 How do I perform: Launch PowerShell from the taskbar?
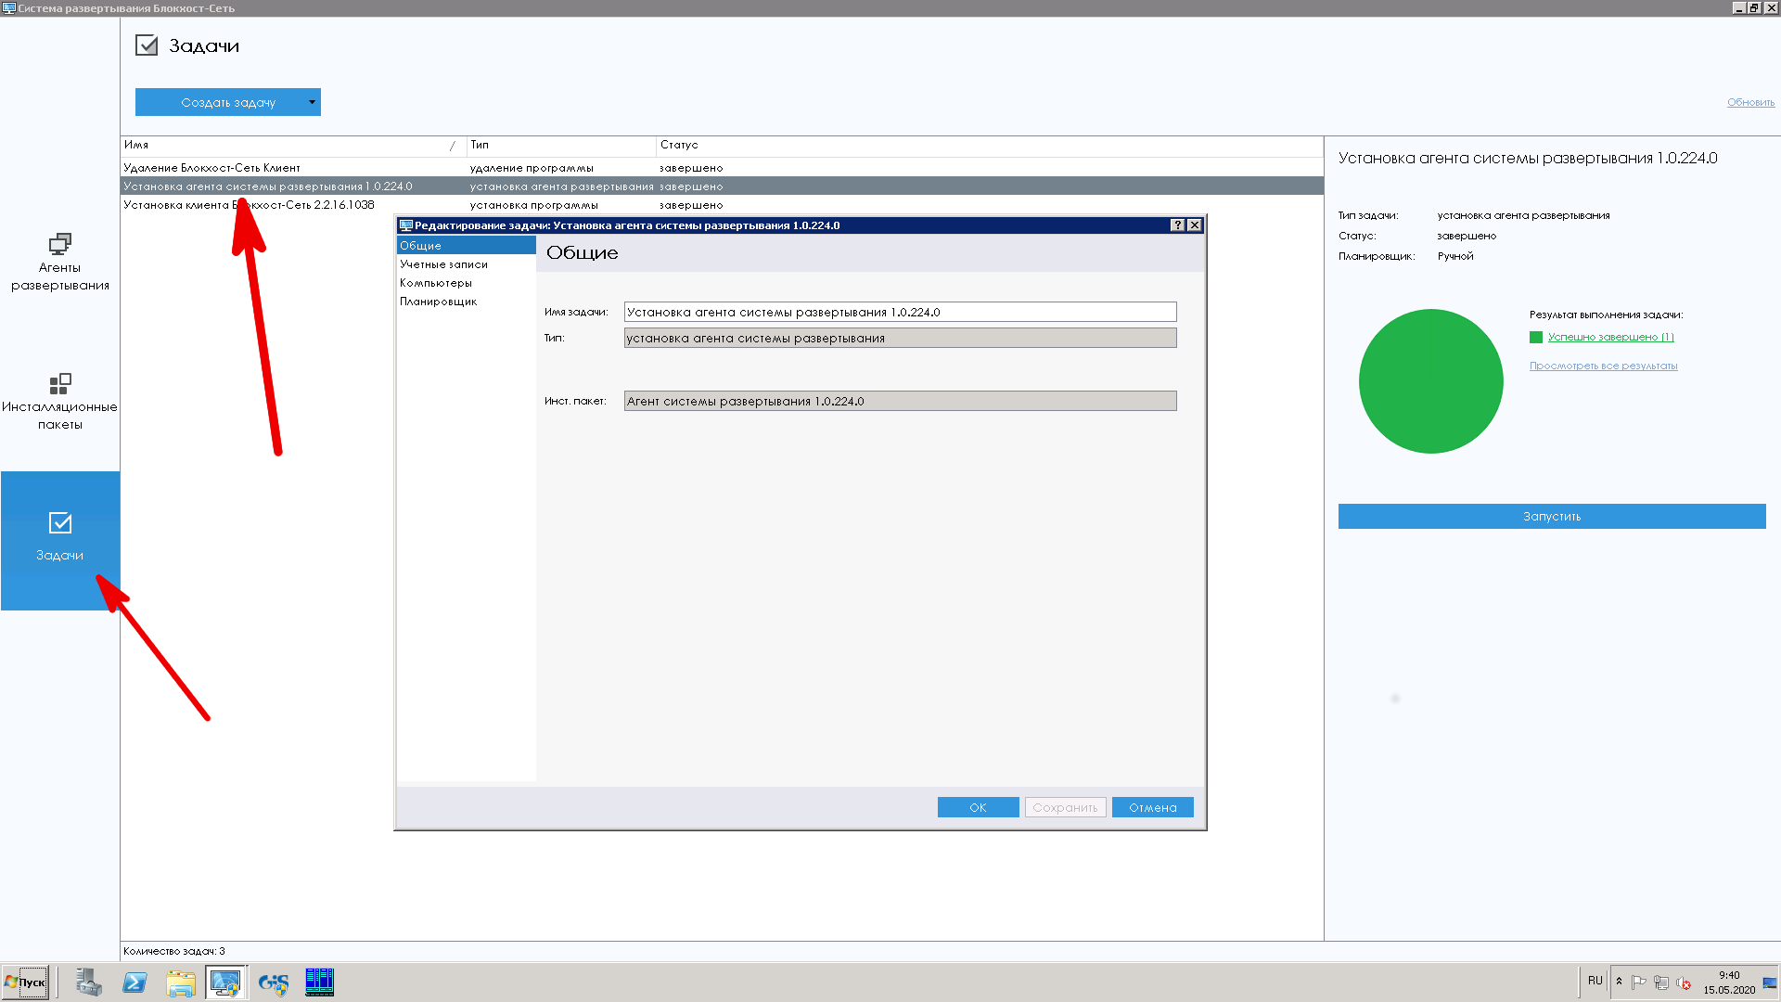135,982
